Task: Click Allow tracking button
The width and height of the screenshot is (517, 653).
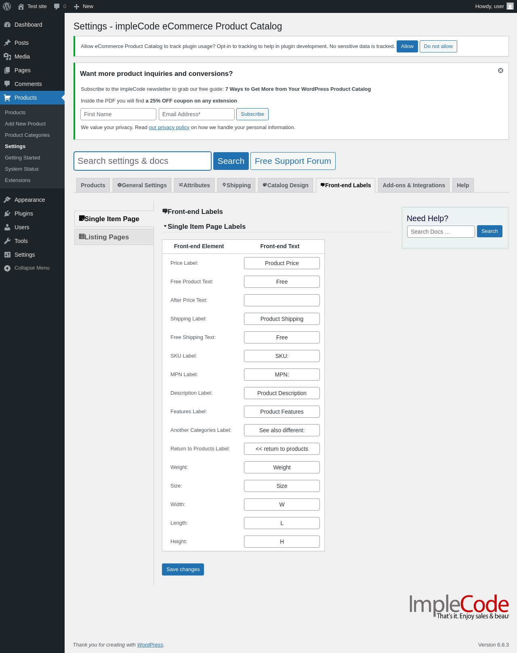Action: tap(407, 46)
